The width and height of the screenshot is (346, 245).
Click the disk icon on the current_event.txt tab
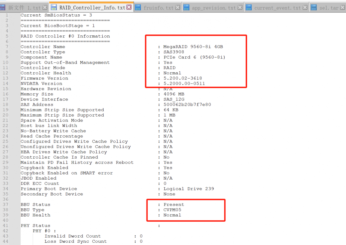249,8
